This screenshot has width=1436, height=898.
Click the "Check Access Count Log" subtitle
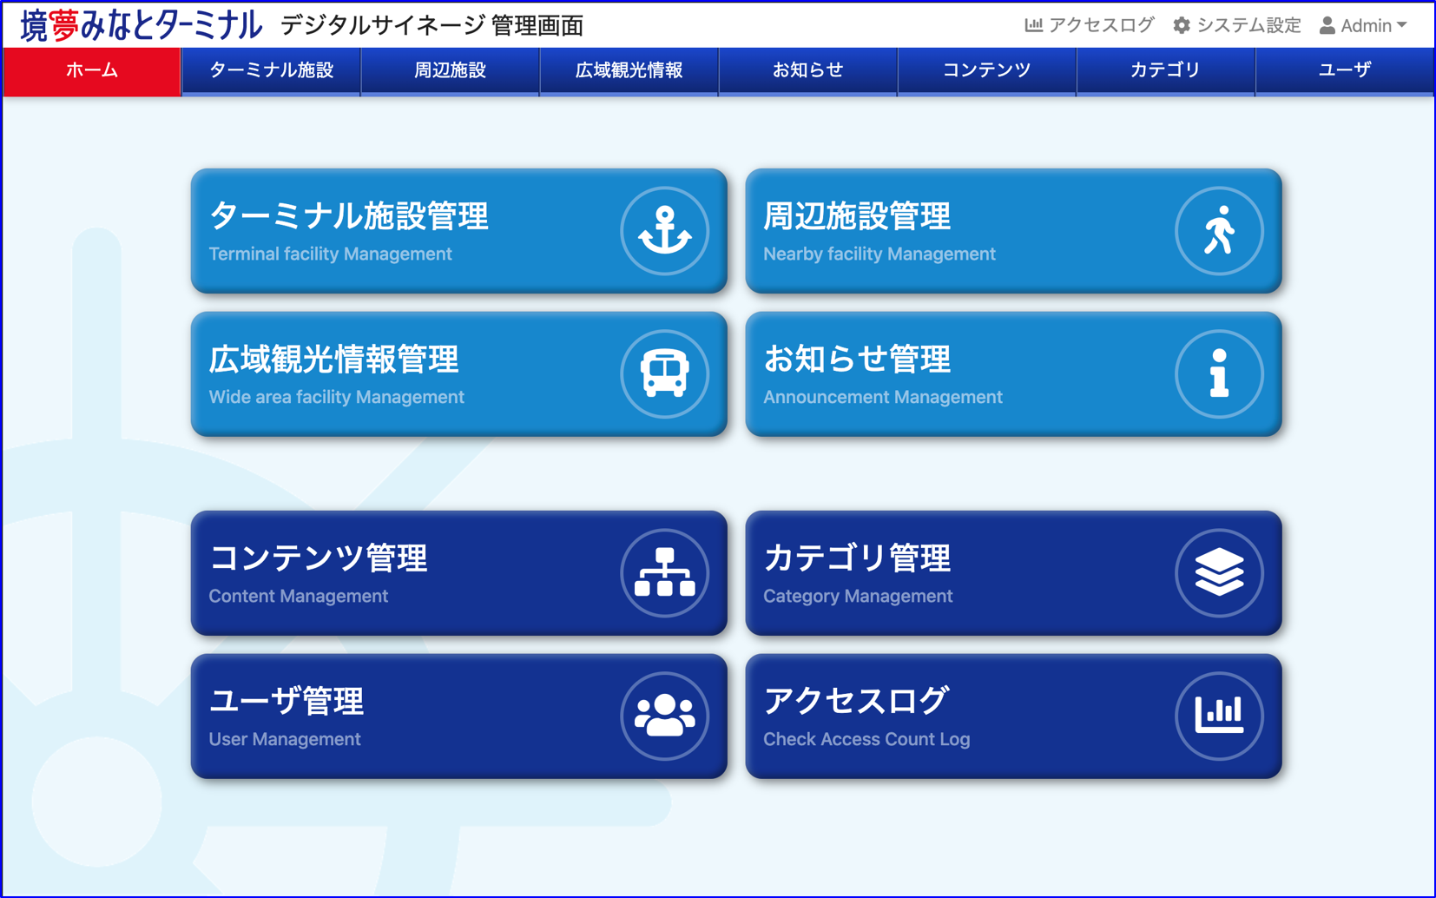pos(866,740)
